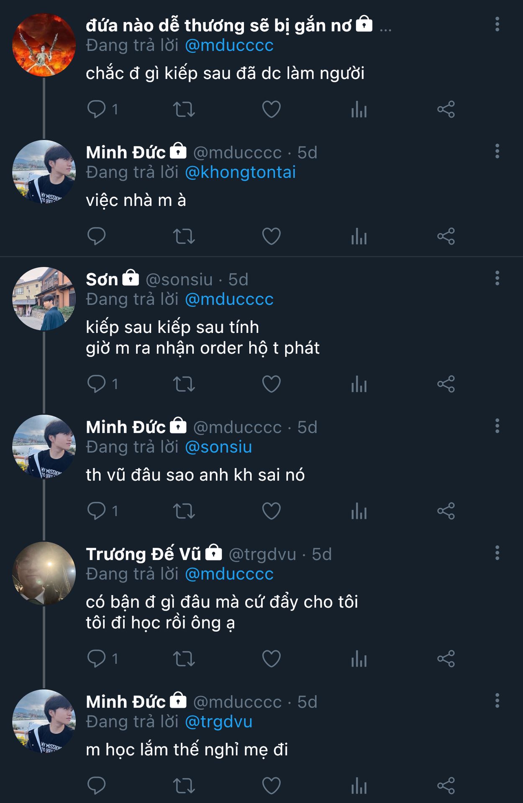Reply to "m học lắm thế" tweet

click(96, 785)
